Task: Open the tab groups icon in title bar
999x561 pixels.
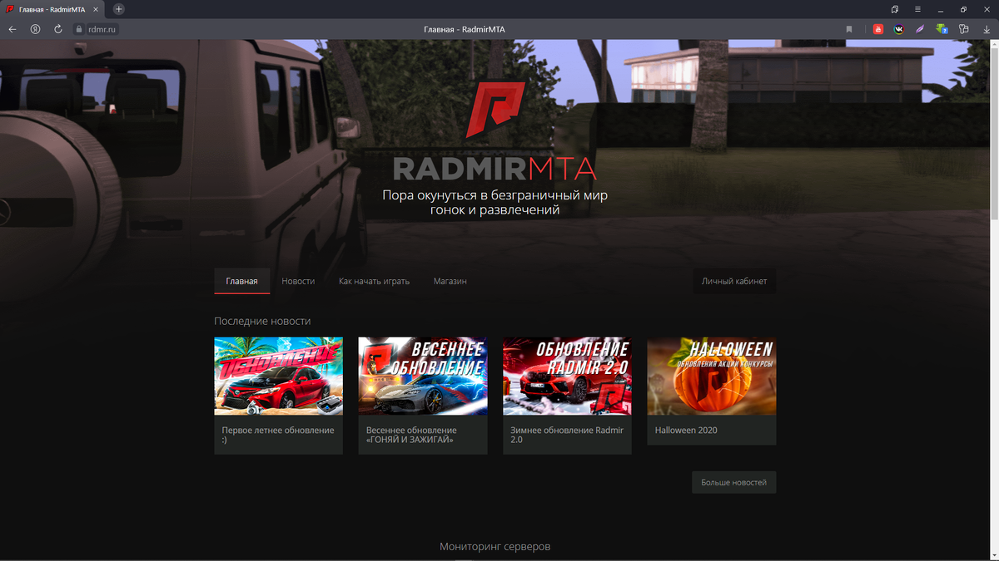Action: pos(895,9)
